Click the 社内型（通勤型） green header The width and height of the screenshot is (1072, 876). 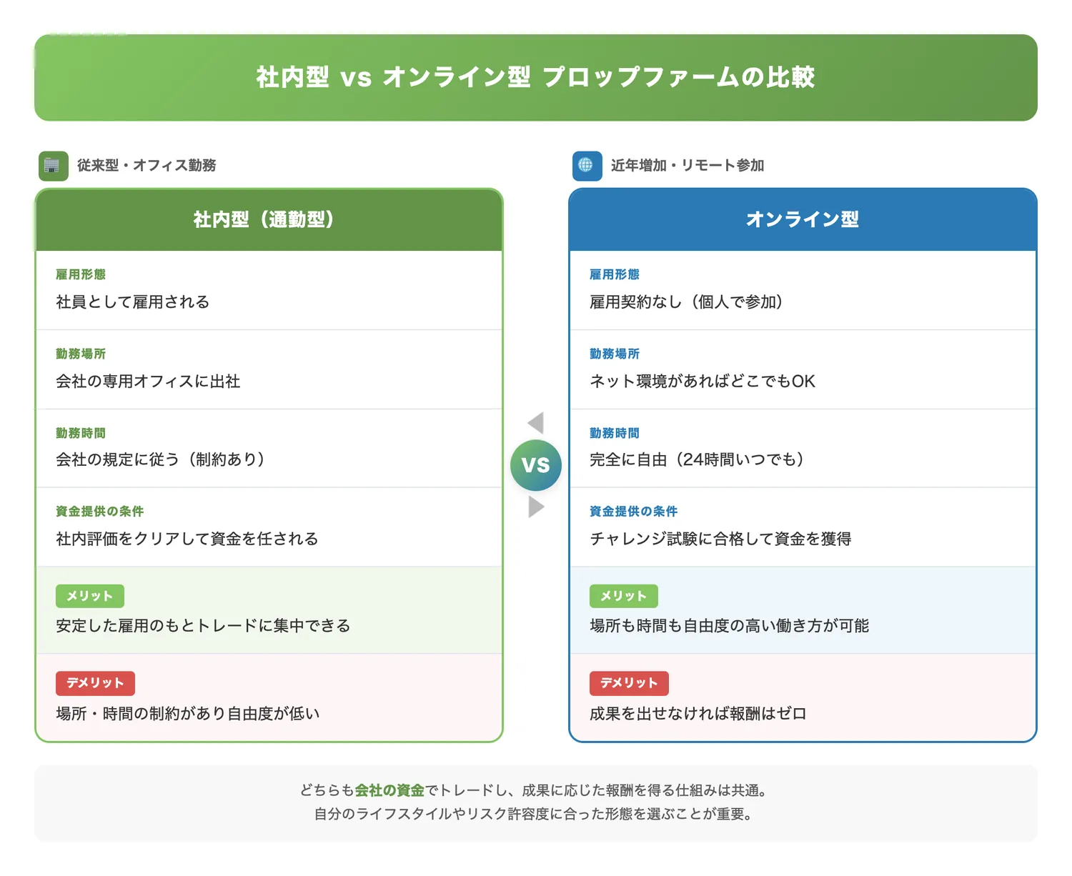pos(269,220)
